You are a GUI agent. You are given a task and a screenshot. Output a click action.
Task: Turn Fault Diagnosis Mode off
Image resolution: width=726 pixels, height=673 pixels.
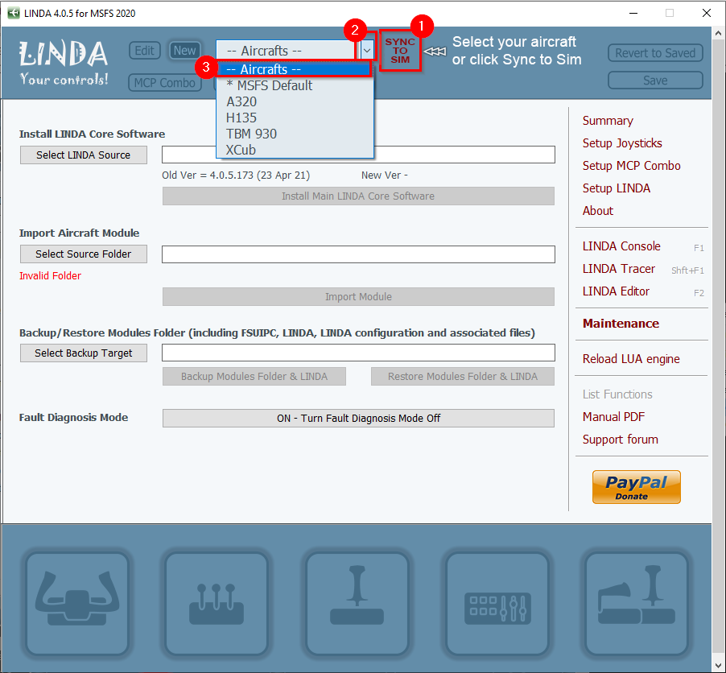358,419
